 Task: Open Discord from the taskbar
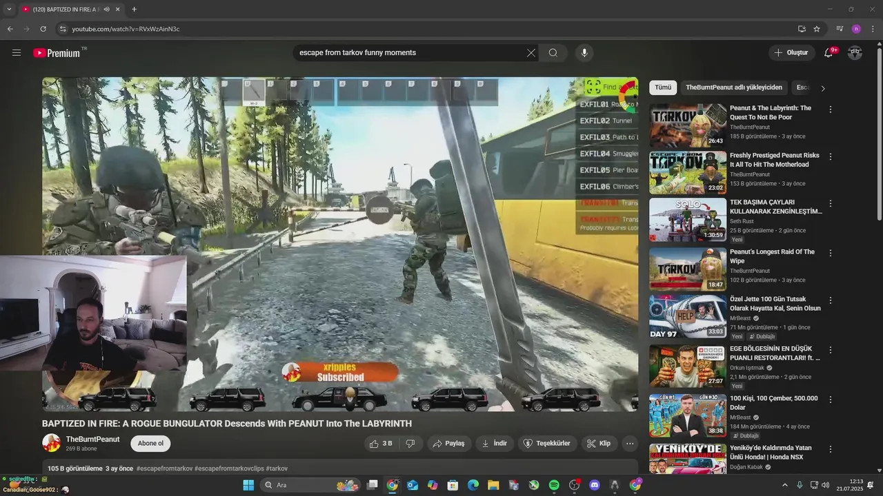click(x=595, y=485)
